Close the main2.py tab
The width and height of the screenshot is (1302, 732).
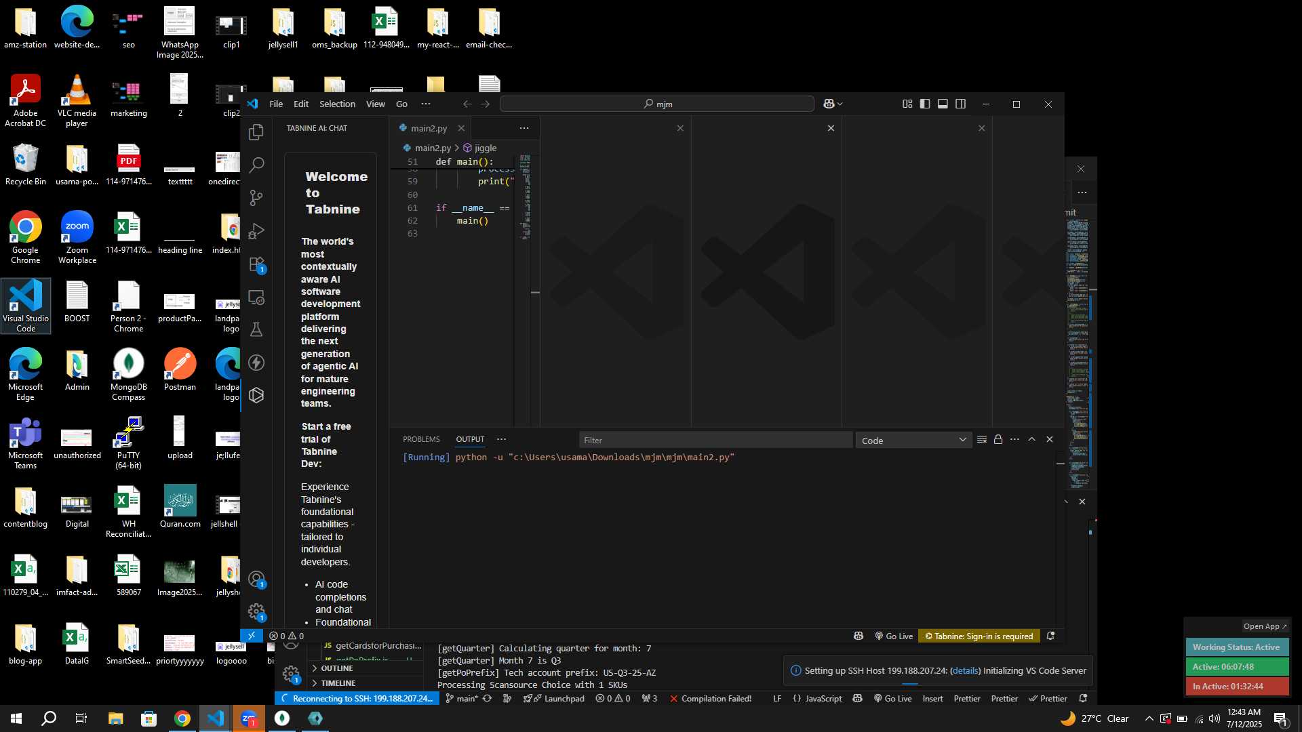(461, 128)
